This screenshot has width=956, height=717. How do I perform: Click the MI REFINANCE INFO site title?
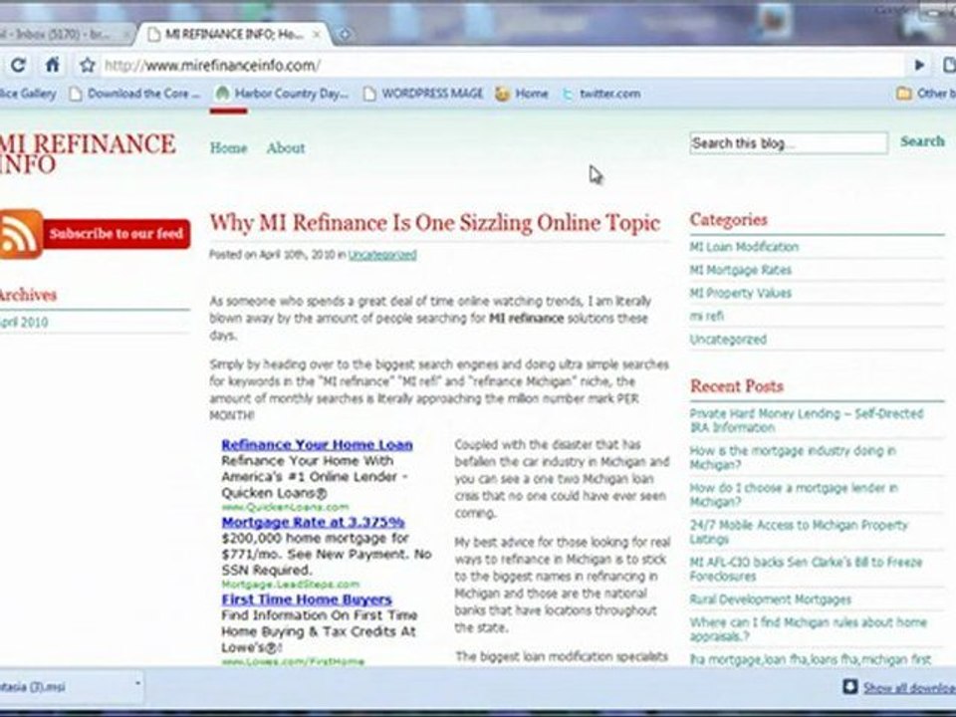[x=88, y=153]
